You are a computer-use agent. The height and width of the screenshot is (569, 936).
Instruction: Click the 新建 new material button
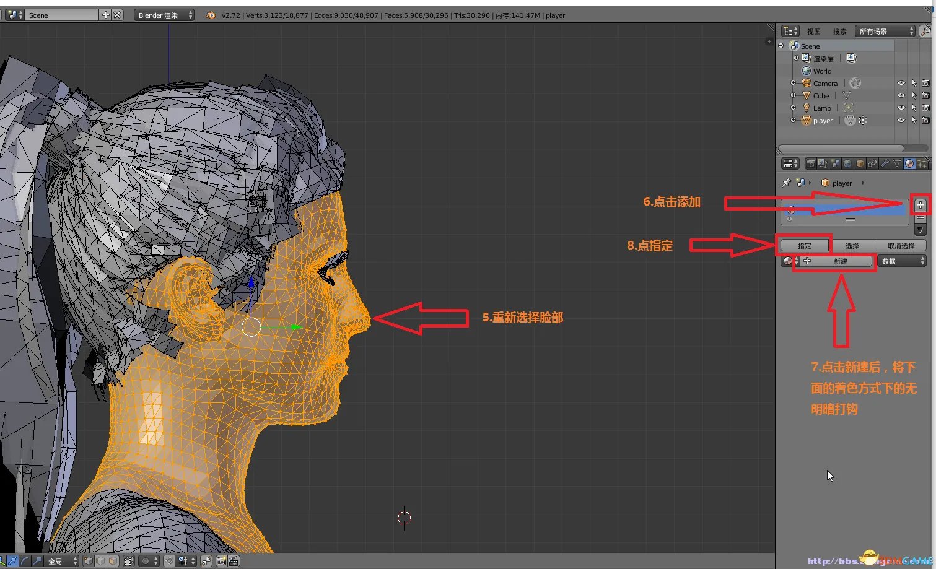(x=839, y=261)
